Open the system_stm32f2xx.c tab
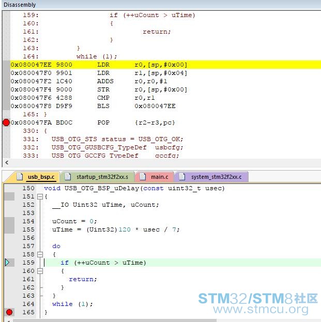The height and width of the screenshot is (322, 321). pyautogui.click(x=211, y=177)
